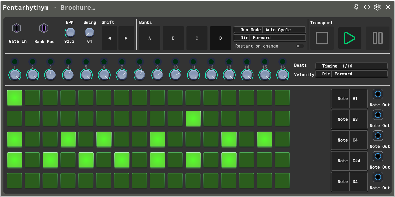Screen dimensions: 395x197
Task: Click the B3 row Note Out jack
Action: coord(378,115)
